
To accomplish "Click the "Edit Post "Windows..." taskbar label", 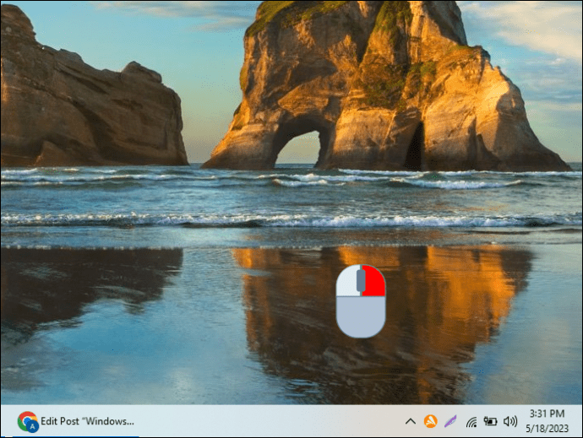I will pos(87,421).
